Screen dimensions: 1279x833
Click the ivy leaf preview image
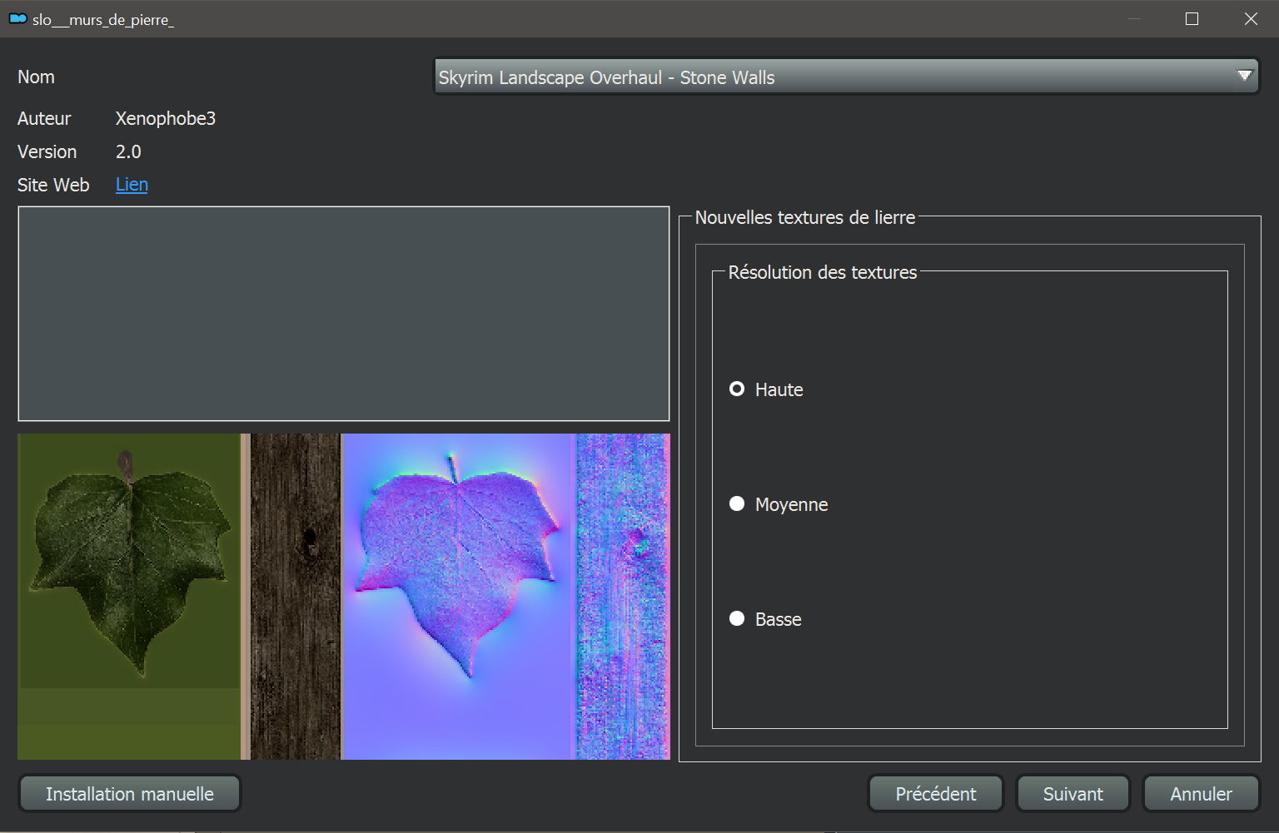344,596
